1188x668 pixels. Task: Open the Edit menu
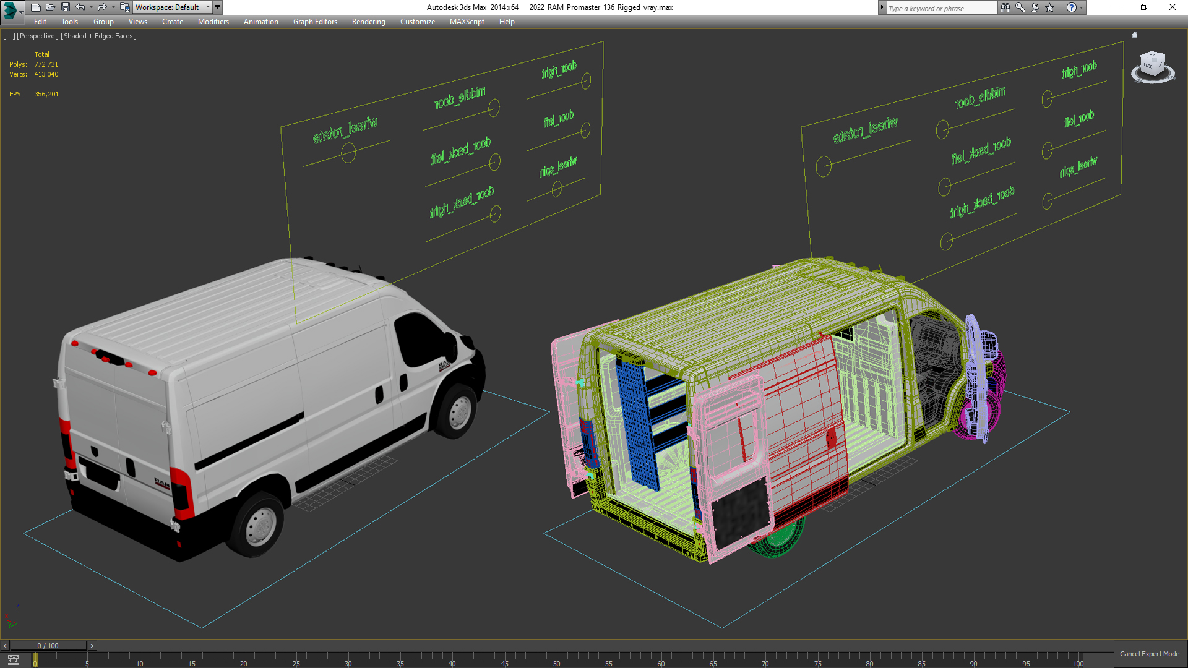(40, 22)
